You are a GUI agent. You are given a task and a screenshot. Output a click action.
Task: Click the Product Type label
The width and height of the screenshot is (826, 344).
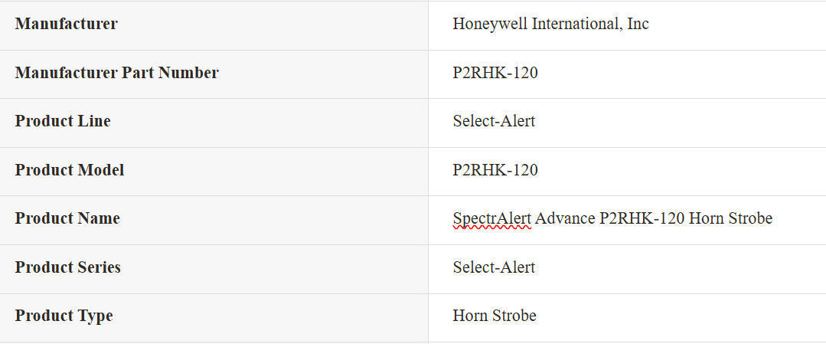[64, 316]
